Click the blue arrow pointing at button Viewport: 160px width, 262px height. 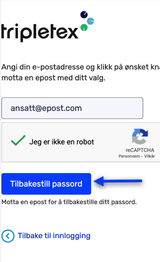(118, 181)
